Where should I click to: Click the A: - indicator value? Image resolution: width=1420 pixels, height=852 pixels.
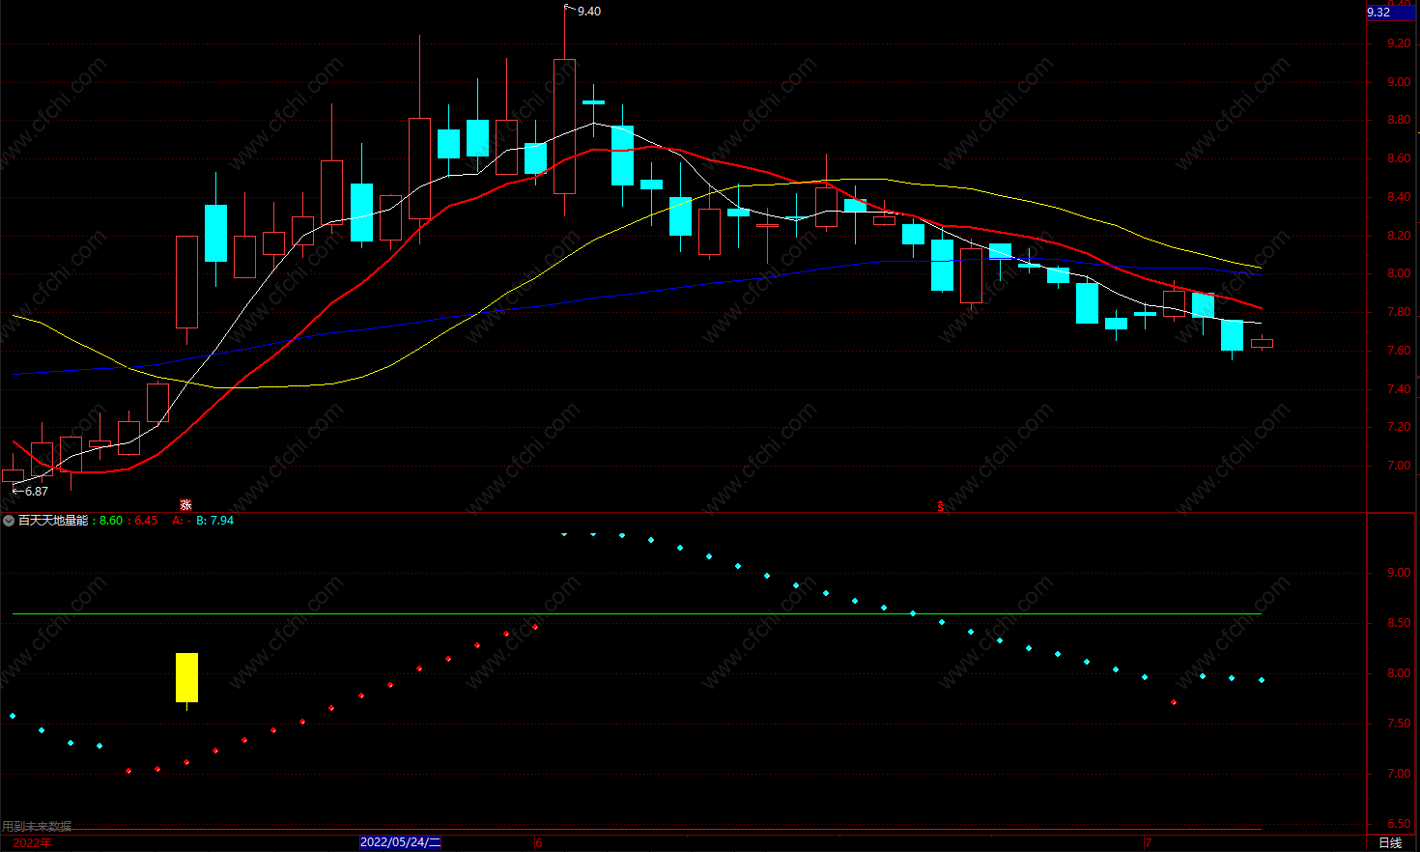pos(181,521)
